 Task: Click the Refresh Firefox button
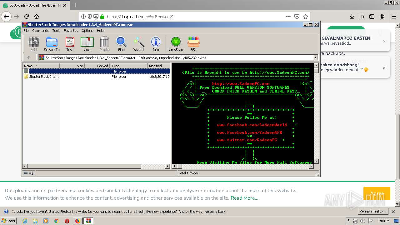point(373,211)
